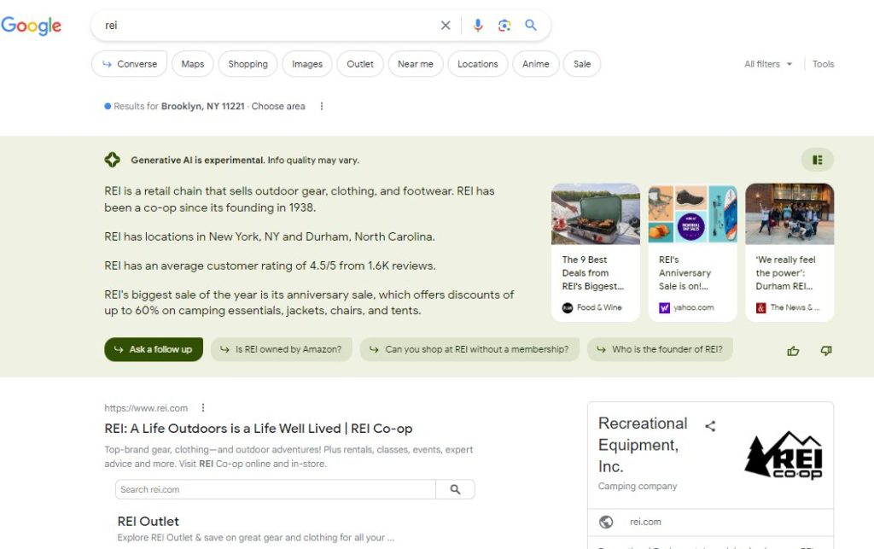The height and width of the screenshot is (549, 874).
Task: Give thumbs up to the AI answer
Action: click(793, 350)
